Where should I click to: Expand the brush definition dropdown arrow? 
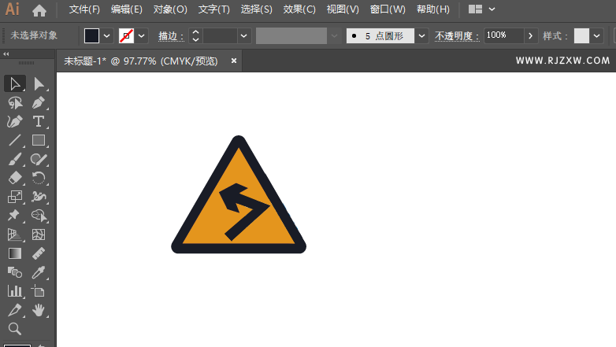(421, 35)
